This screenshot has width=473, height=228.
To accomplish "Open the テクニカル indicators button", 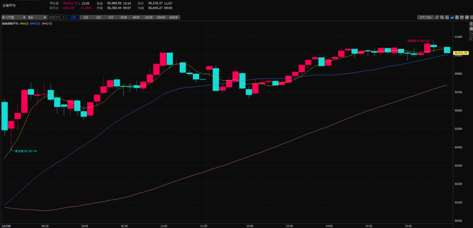I will [x=425, y=18].
